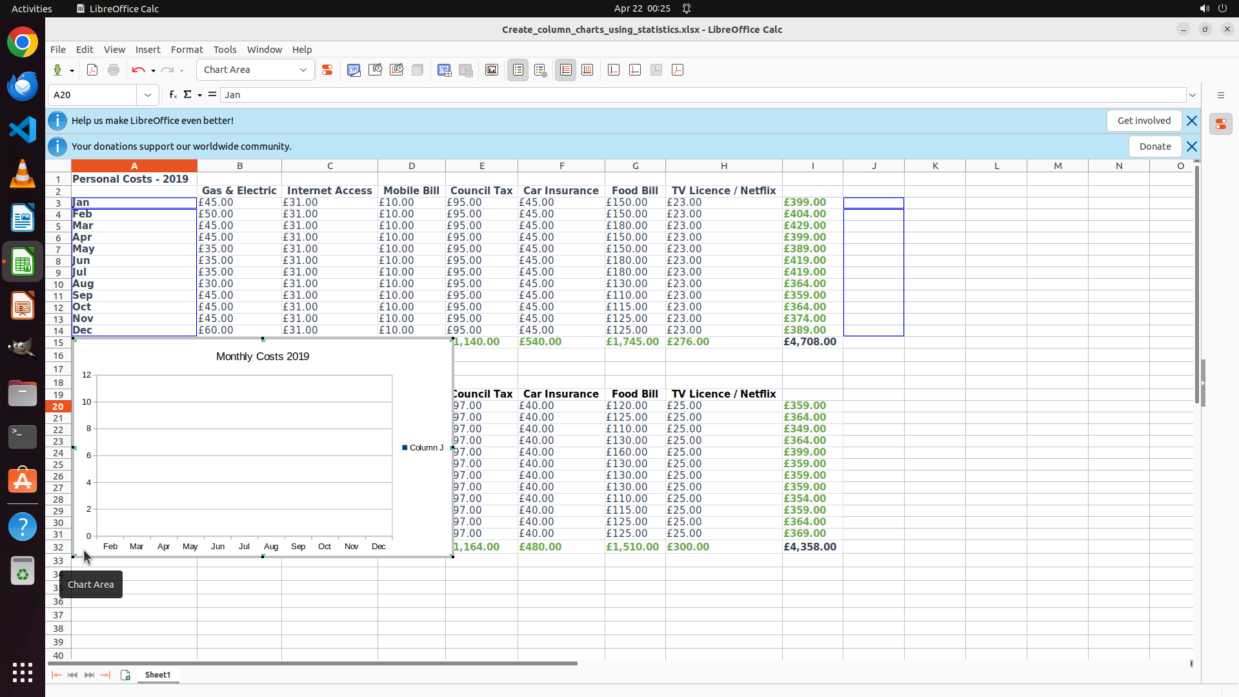The width and height of the screenshot is (1239, 697).
Task: Open the Insert menu
Action: coord(147,50)
